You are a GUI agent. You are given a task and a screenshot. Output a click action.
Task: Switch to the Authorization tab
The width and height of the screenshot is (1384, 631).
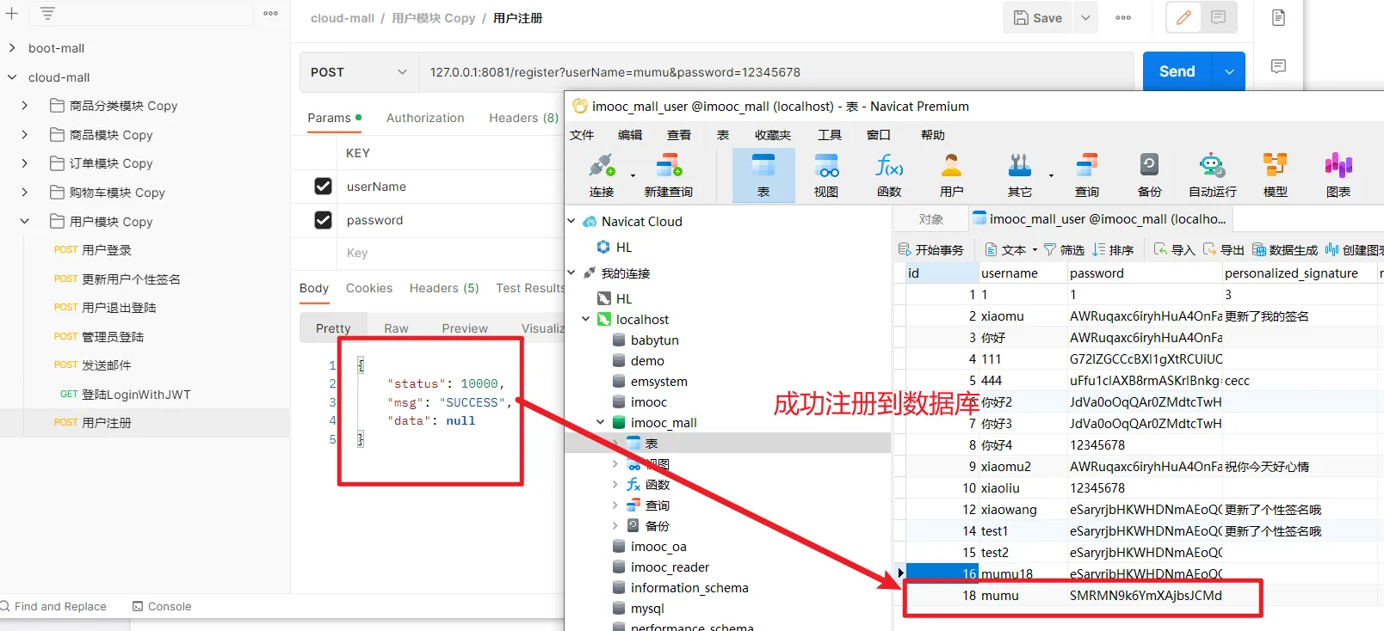pyautogui.click(x=425, y=118)
